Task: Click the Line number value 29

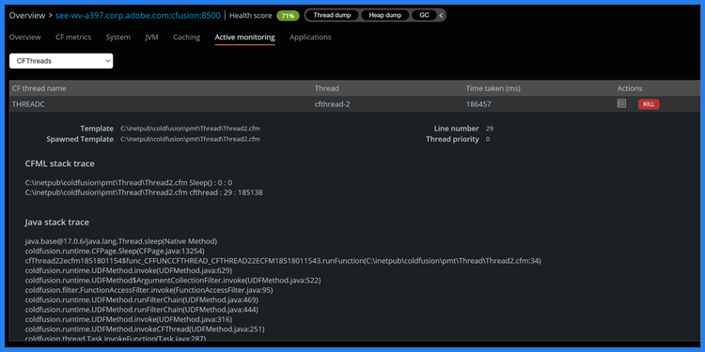Action: pyautogui.click(x=490, y=129)
